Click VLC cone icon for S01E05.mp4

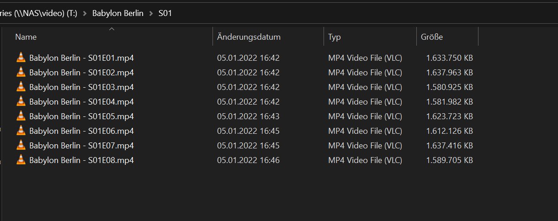[x=21, y=116]
